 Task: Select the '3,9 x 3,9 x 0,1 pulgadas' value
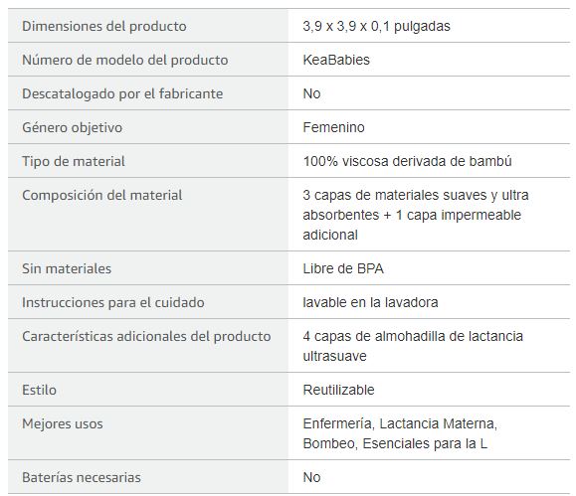tap(376, 26)
